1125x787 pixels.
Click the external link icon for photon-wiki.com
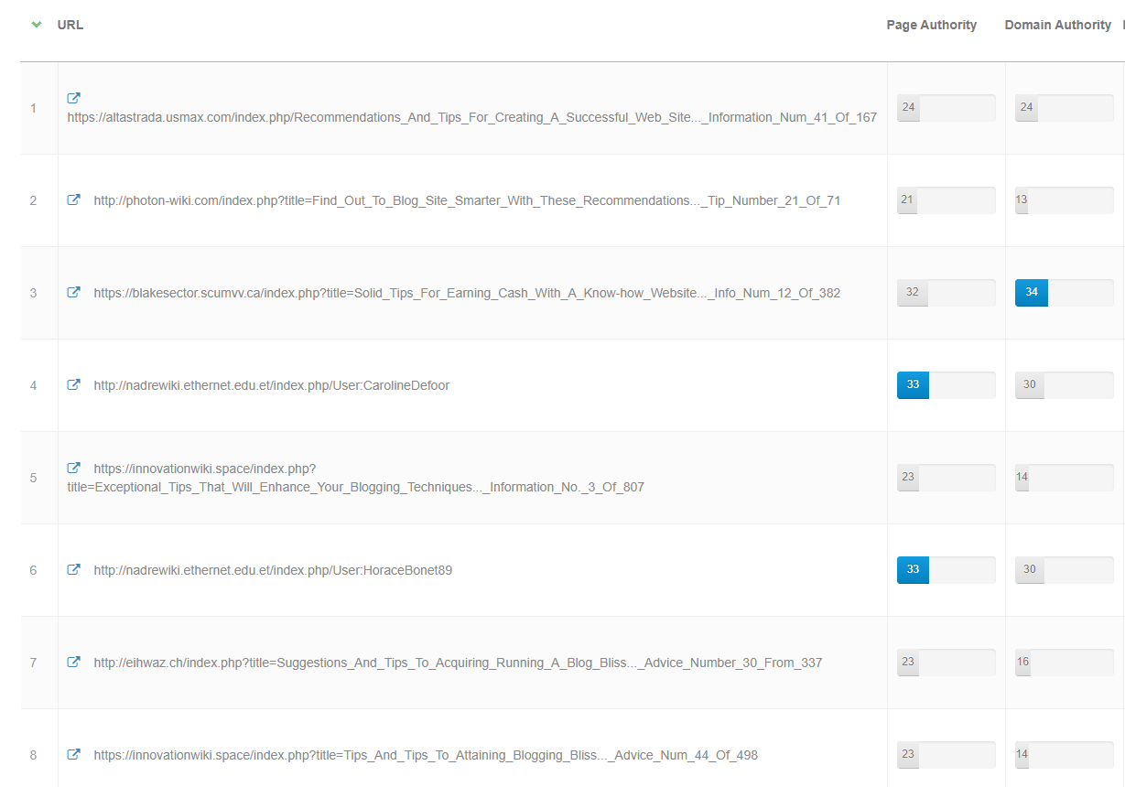pos(73,199)
